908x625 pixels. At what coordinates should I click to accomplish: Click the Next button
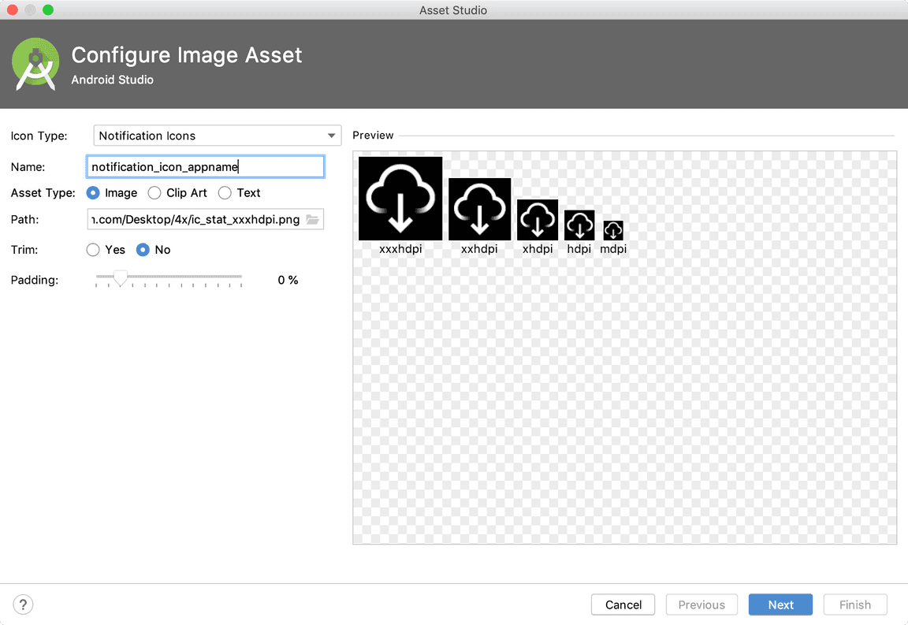[780, 605]
